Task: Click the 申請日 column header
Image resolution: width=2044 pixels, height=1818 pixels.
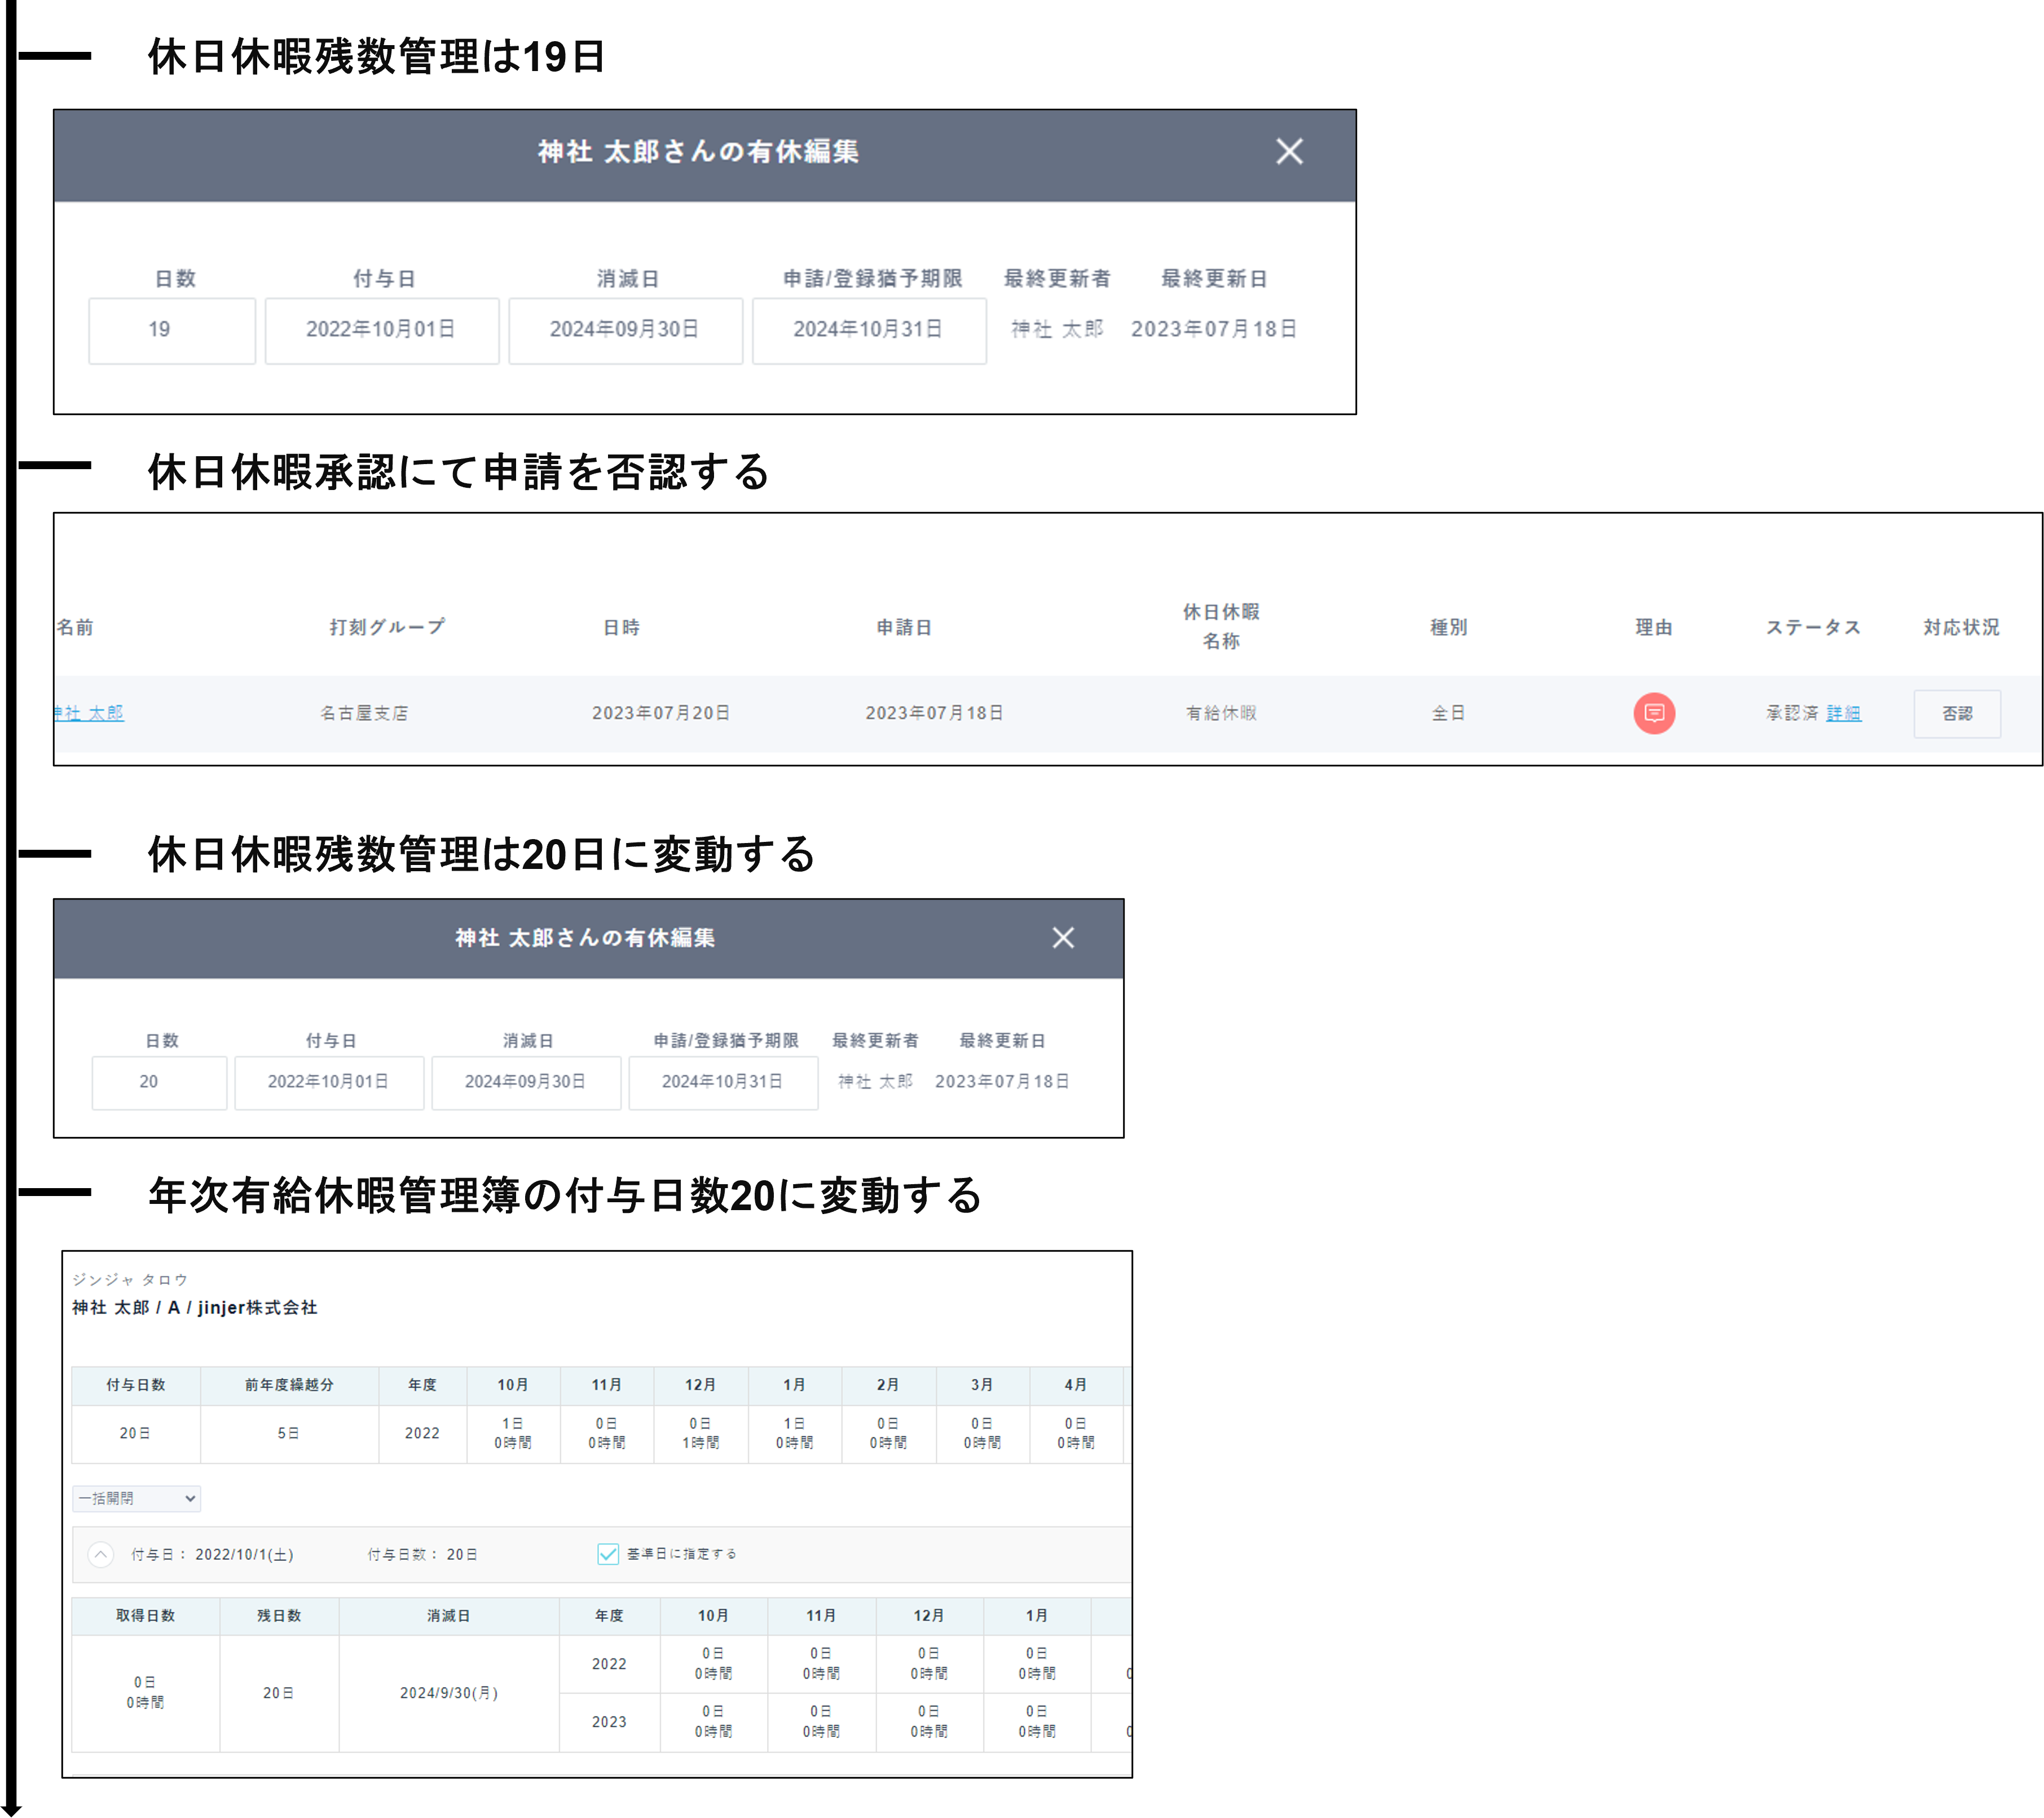Action: pyautogui.click(x=904, y=627)
